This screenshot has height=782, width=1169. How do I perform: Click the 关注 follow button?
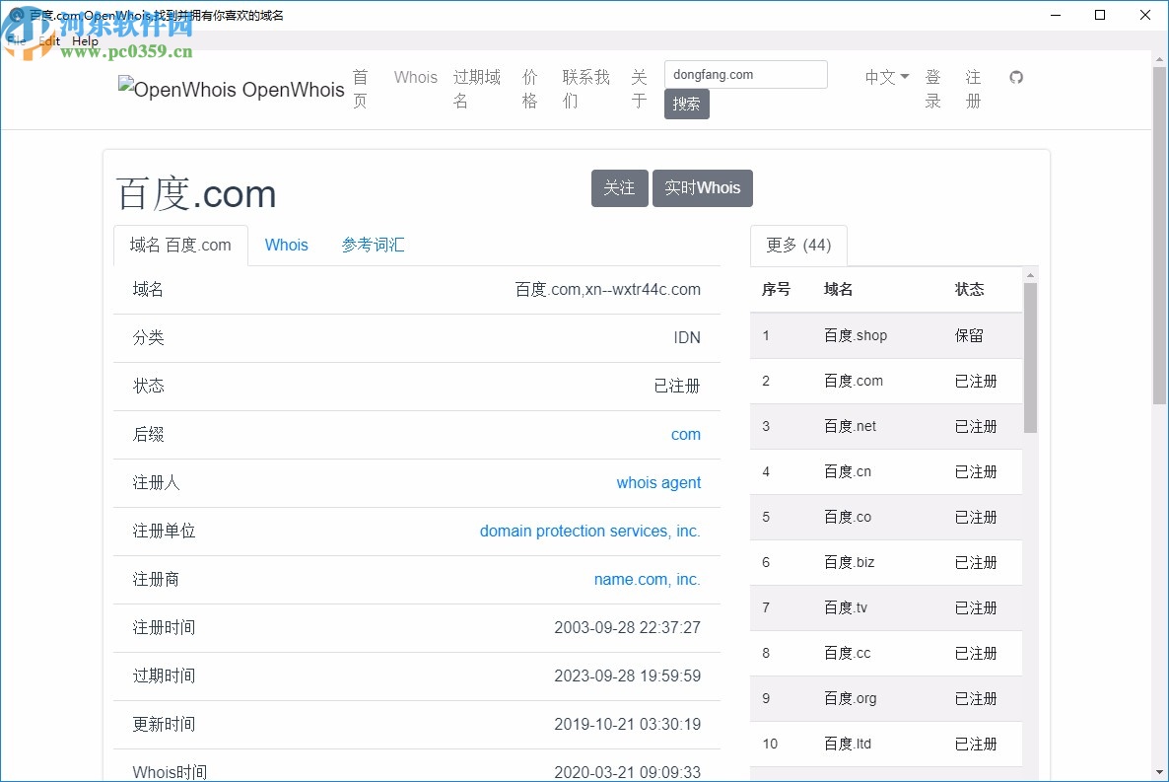click(x=619, y=188)
